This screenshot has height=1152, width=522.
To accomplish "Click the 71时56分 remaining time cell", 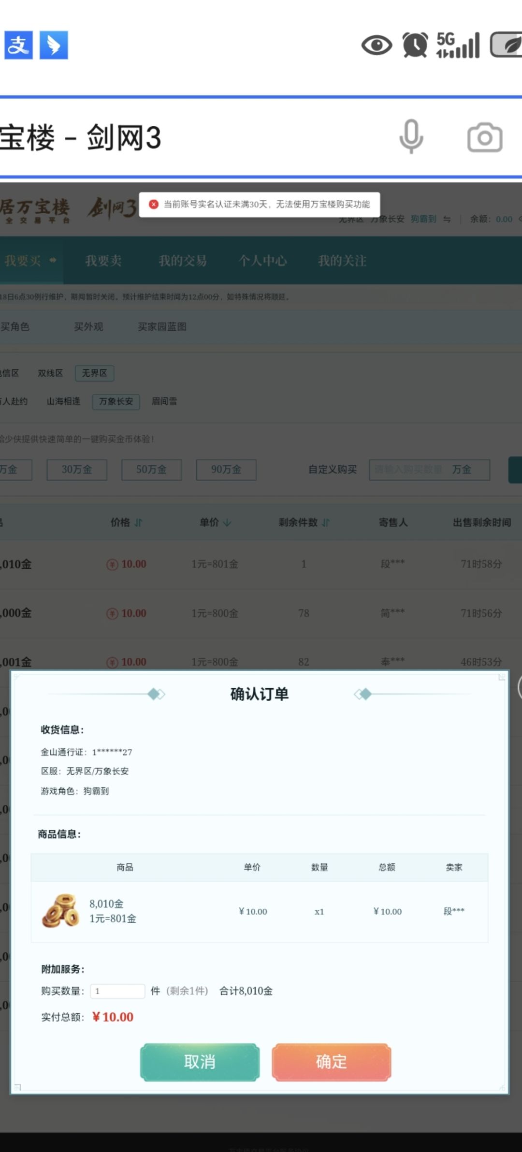I will (x=481, y=613).
